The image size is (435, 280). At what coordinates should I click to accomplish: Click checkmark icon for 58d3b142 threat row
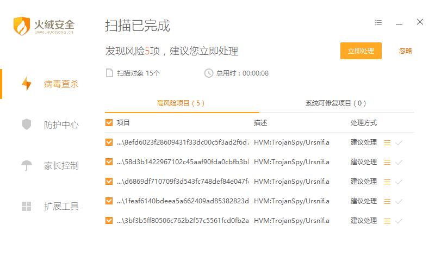tap(399, 162)
